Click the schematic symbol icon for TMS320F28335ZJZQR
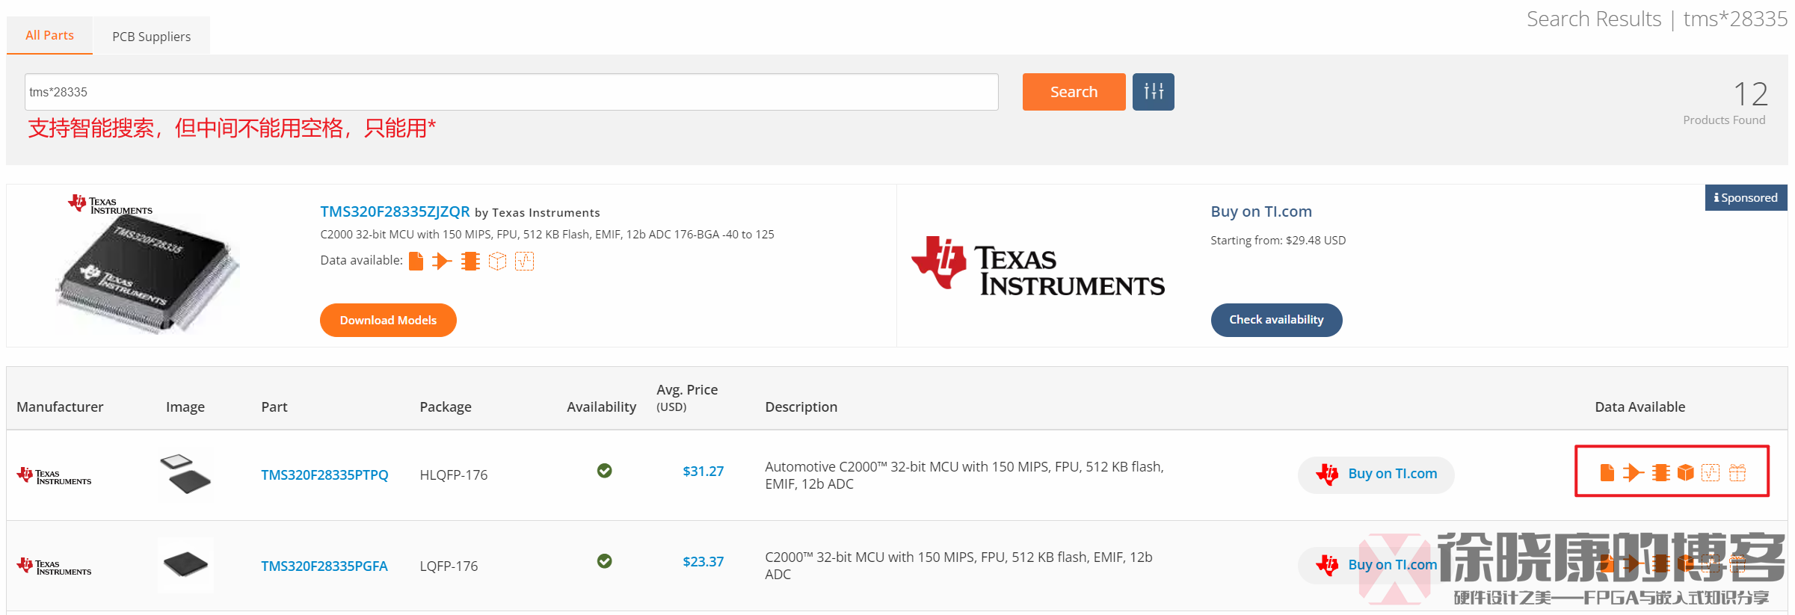The image size is (1795, 615). (x=442, y=261)
